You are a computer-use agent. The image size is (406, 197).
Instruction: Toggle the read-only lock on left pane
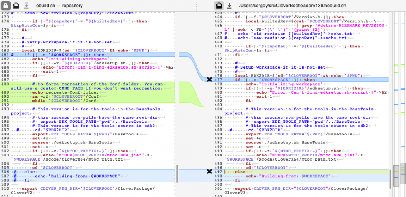pyautogui.click(x=6, y=5)
